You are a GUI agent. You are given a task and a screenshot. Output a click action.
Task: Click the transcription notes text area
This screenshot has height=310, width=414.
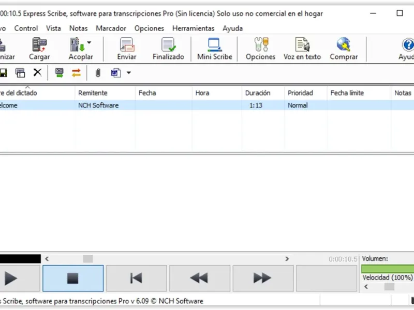point(207,203)
